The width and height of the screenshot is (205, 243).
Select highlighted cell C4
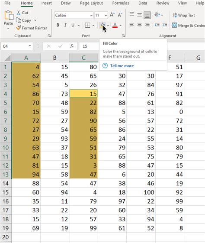83,94
